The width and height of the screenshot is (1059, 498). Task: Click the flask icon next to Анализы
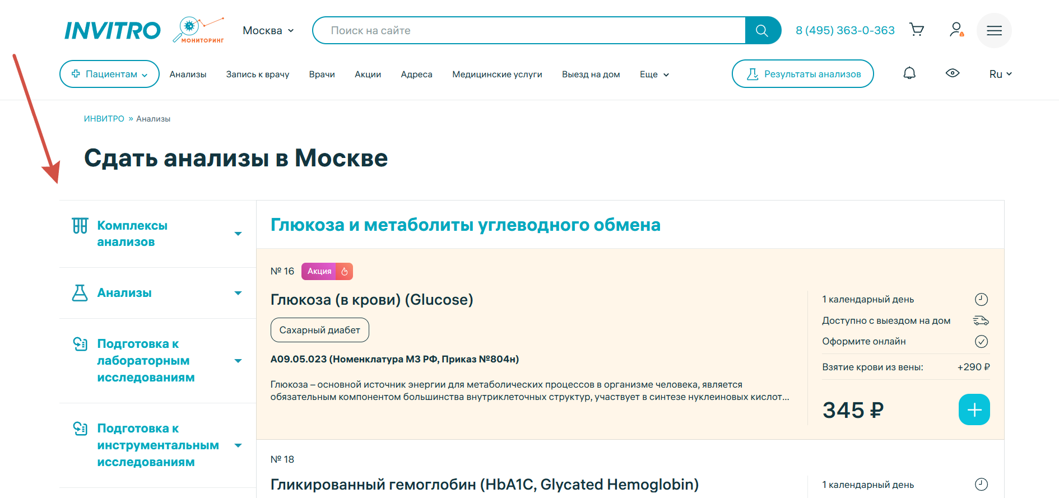click(80, 293)
